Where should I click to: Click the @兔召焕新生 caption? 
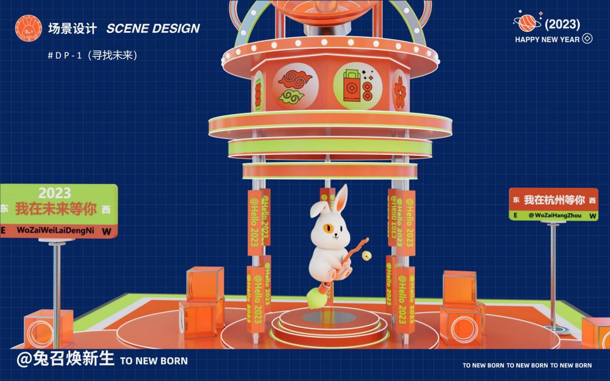(x=65, y=359)
